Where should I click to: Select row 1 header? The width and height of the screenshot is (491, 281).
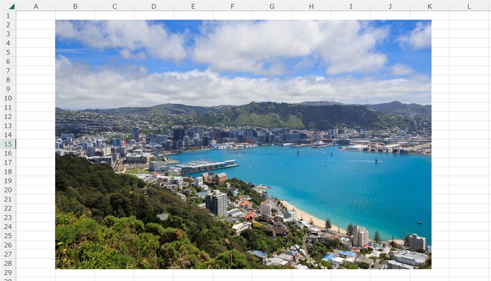click(8, 15)
